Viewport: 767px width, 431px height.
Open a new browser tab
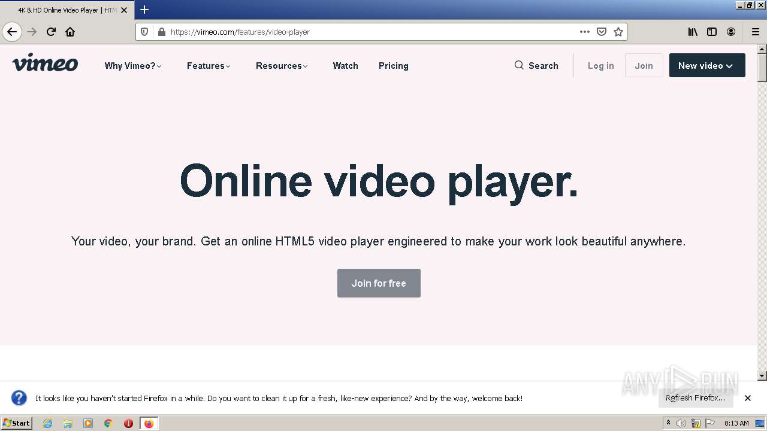point(144,10)
